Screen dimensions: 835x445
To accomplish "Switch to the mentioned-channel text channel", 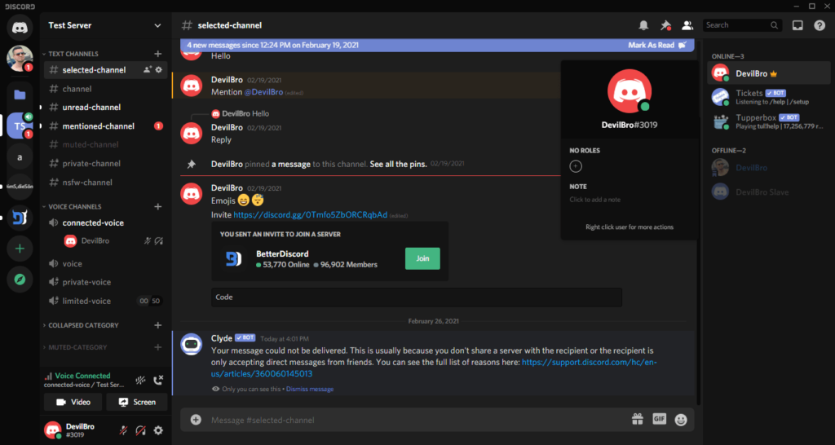I will [98, 126].
